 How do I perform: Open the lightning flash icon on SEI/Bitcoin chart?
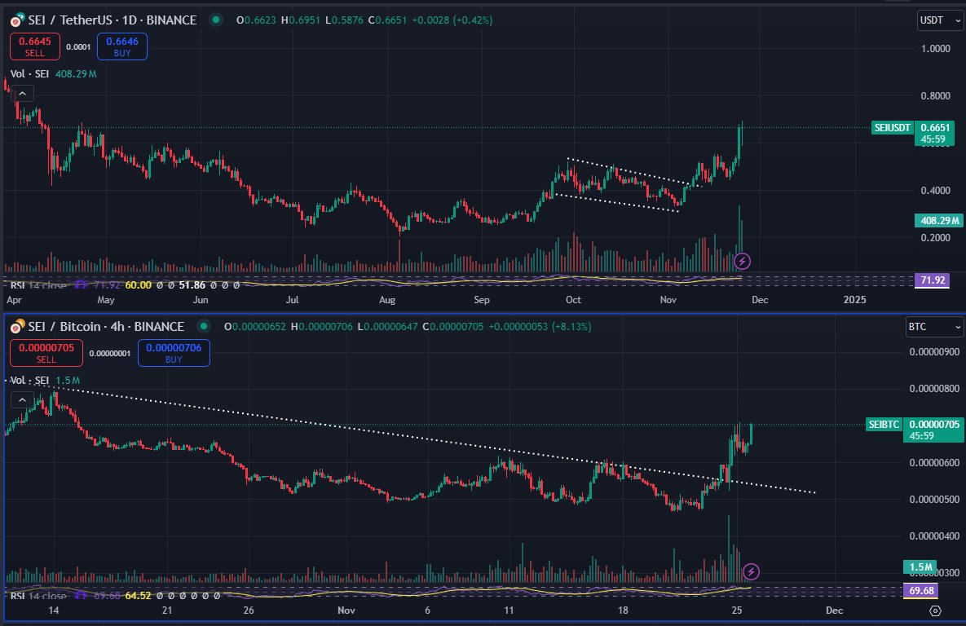click(750, 571)
